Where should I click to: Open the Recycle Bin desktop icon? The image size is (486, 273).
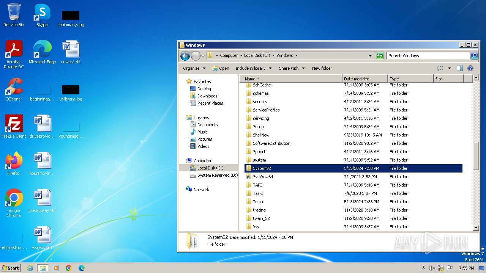[x=14, y=15]
